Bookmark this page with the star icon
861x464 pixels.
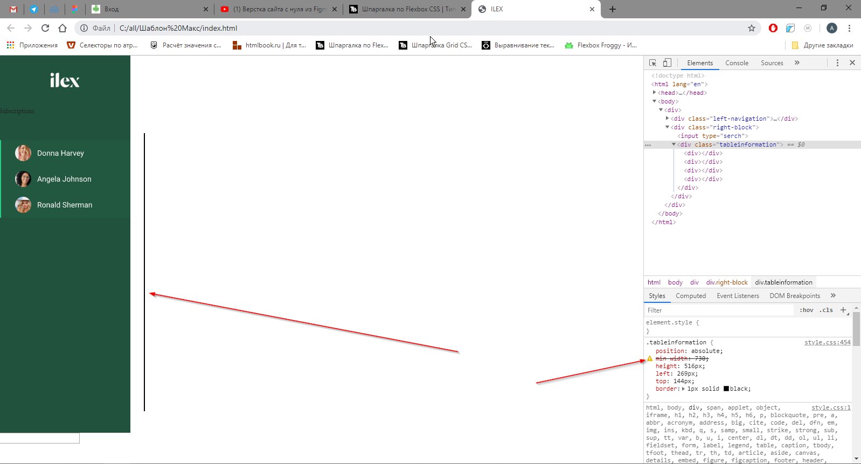(x=752, y=28)
